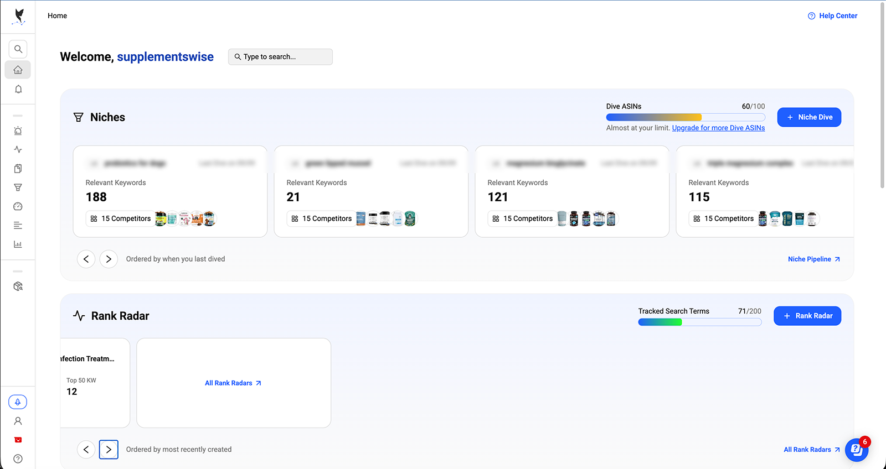The height and width of the screenshot is (469, 886).
Task: Click the rocket icon in sidebar
Action: pyautogui.click(x=18, y=402)
